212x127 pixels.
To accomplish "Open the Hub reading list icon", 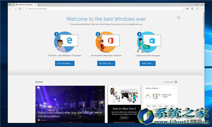I will tap(187, 9).
